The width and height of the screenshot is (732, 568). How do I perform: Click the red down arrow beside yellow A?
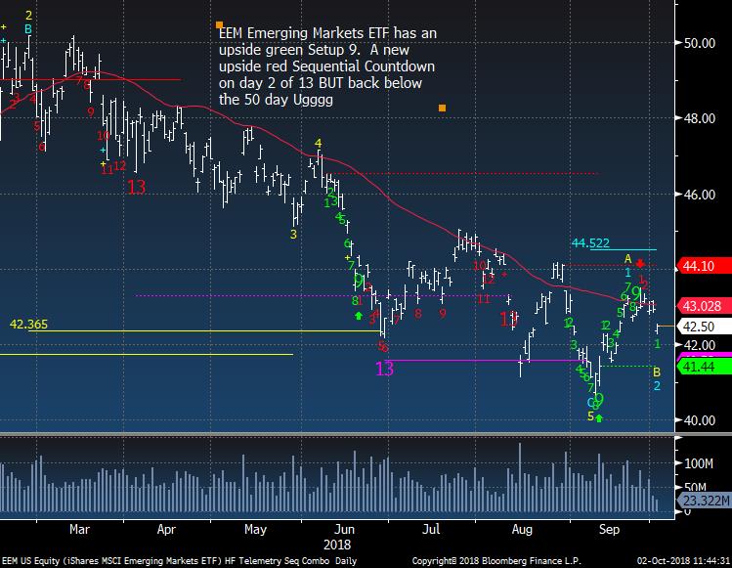coord(640,264)
